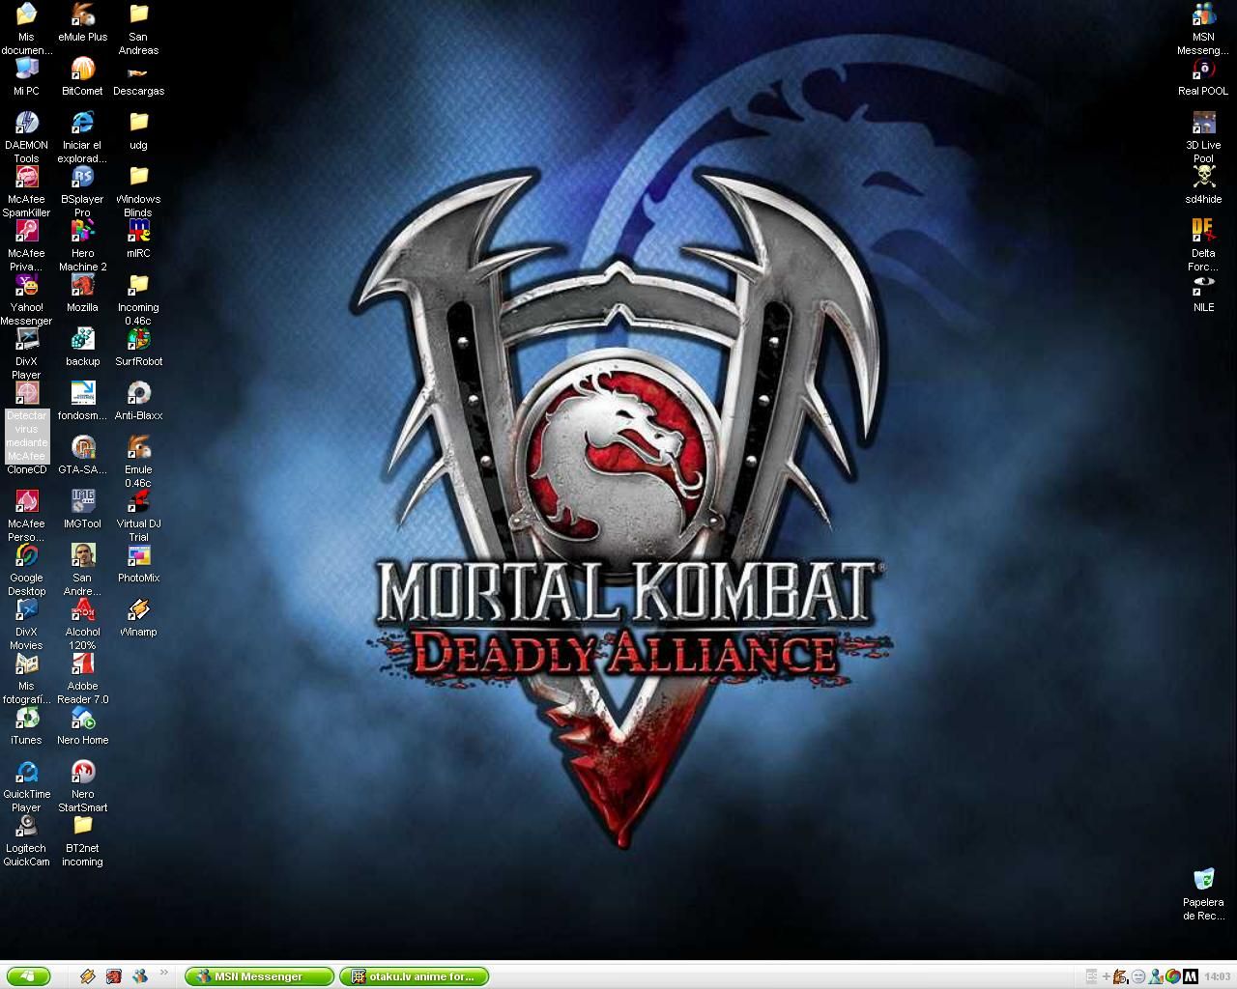This screenshot has height=989, width=1237.
Task: Open Alcohol 120% shortcut
Action: point(83,609)
